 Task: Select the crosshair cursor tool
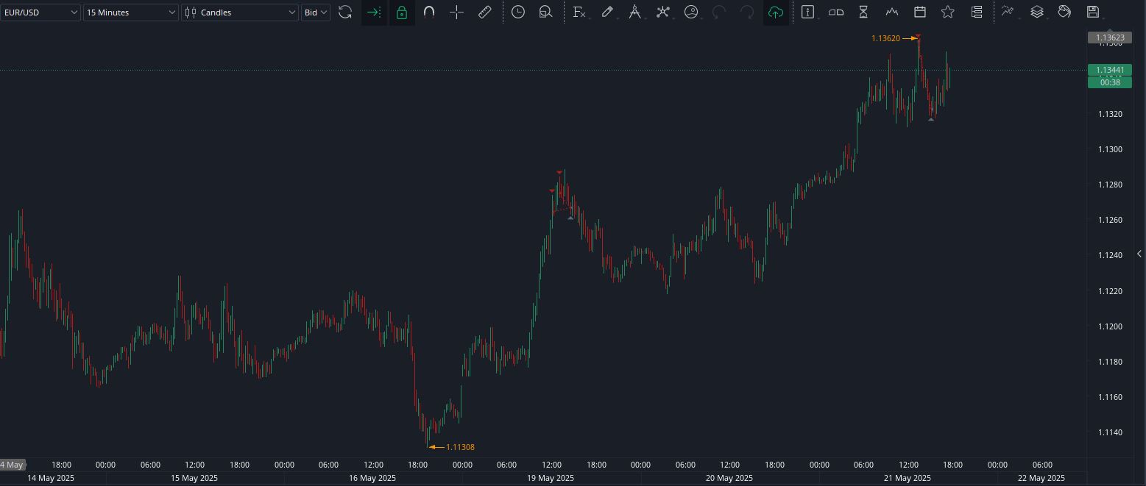(457, 12)
